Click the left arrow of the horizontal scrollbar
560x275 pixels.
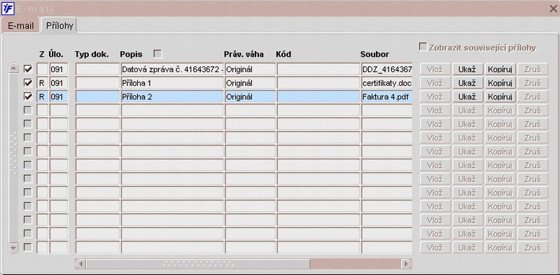80,265
